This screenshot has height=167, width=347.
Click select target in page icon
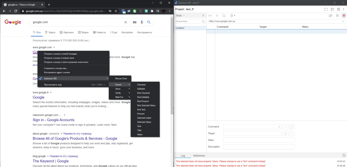click(x=285, y=134)
